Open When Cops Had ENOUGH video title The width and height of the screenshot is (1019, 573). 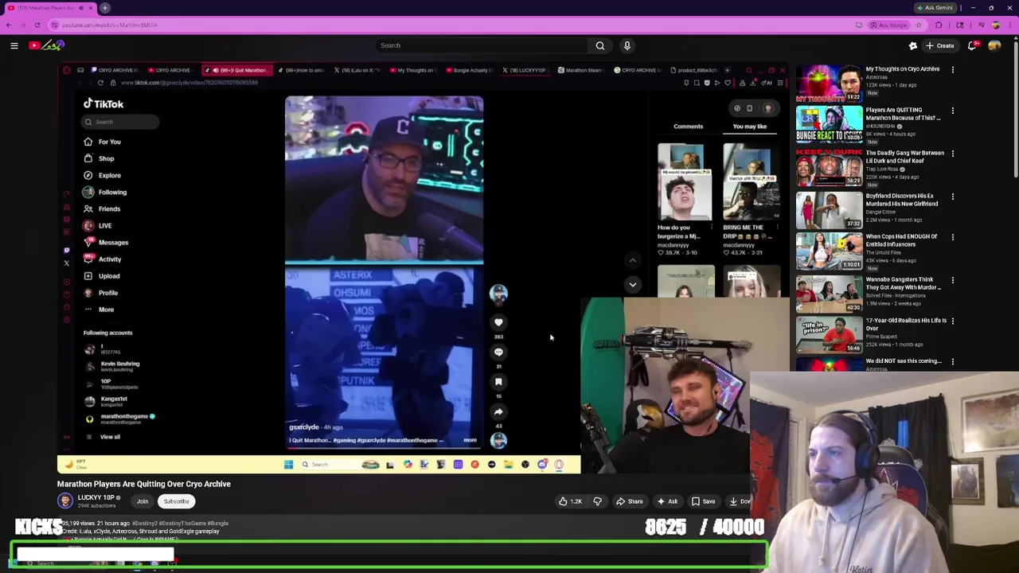coord(901,240)
